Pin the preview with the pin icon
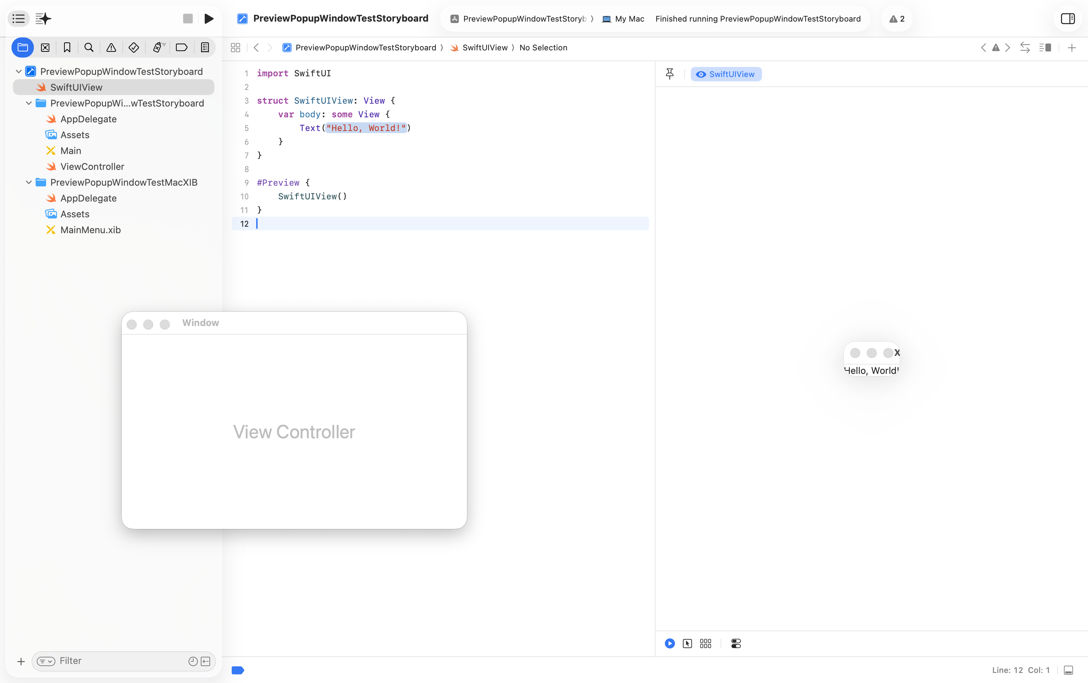 tap(669, 74)
